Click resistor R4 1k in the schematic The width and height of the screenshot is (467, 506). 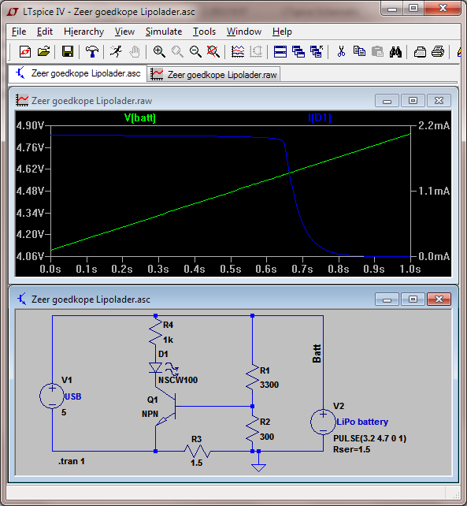155,333
